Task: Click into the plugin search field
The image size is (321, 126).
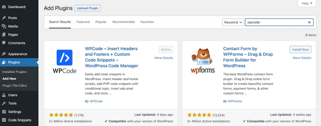Action: pos(275,22)
